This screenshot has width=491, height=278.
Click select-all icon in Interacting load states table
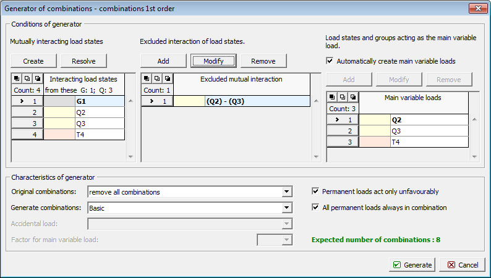[x=17, y=79]
